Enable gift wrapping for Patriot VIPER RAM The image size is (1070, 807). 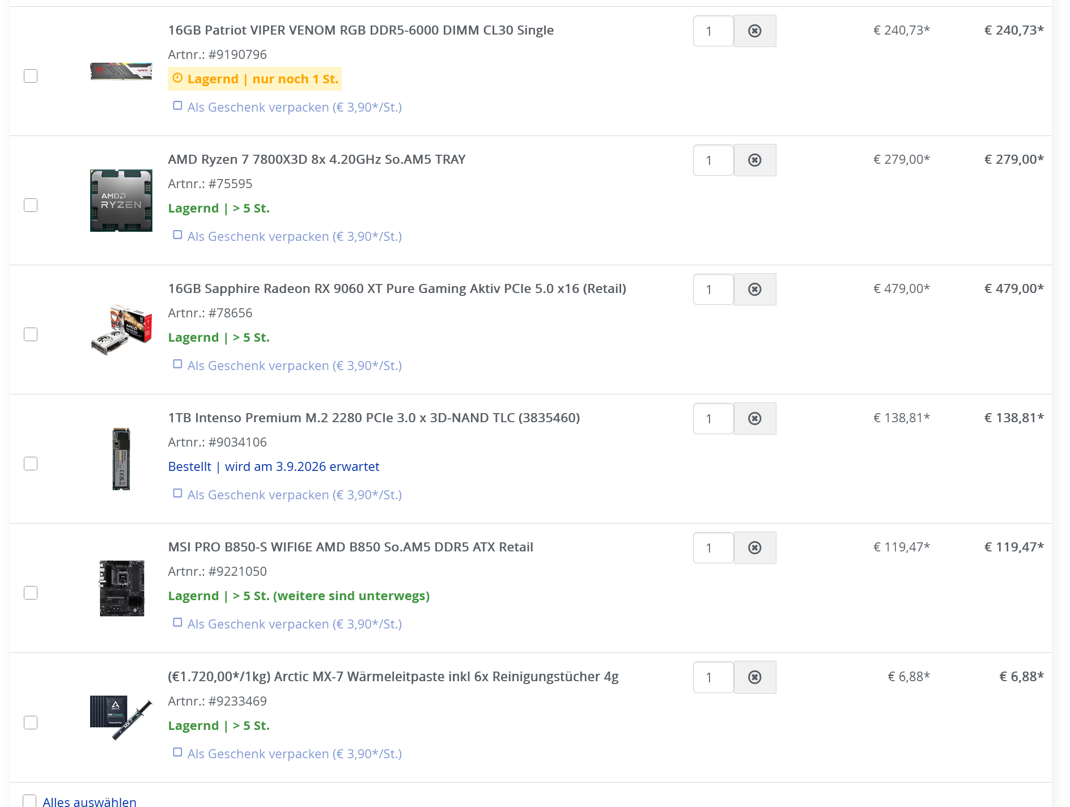(177, 106)
